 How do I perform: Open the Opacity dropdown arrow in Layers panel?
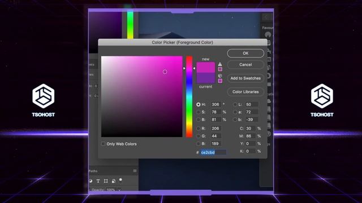119,190
